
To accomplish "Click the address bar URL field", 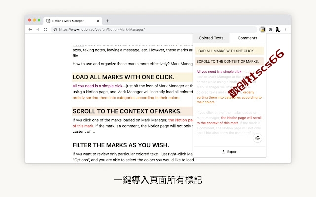I will pyautogui.click(x=154, y=30).
